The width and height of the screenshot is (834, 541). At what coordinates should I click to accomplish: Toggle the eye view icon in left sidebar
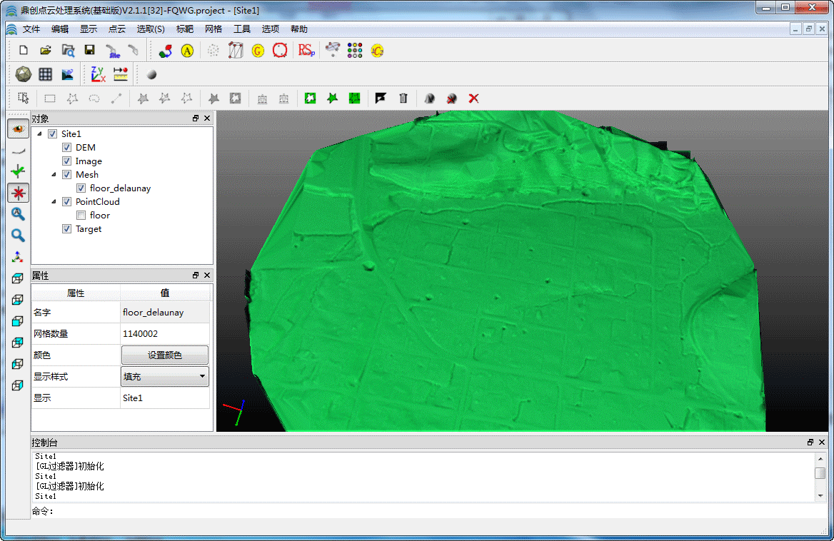click(x=19, y=129)
